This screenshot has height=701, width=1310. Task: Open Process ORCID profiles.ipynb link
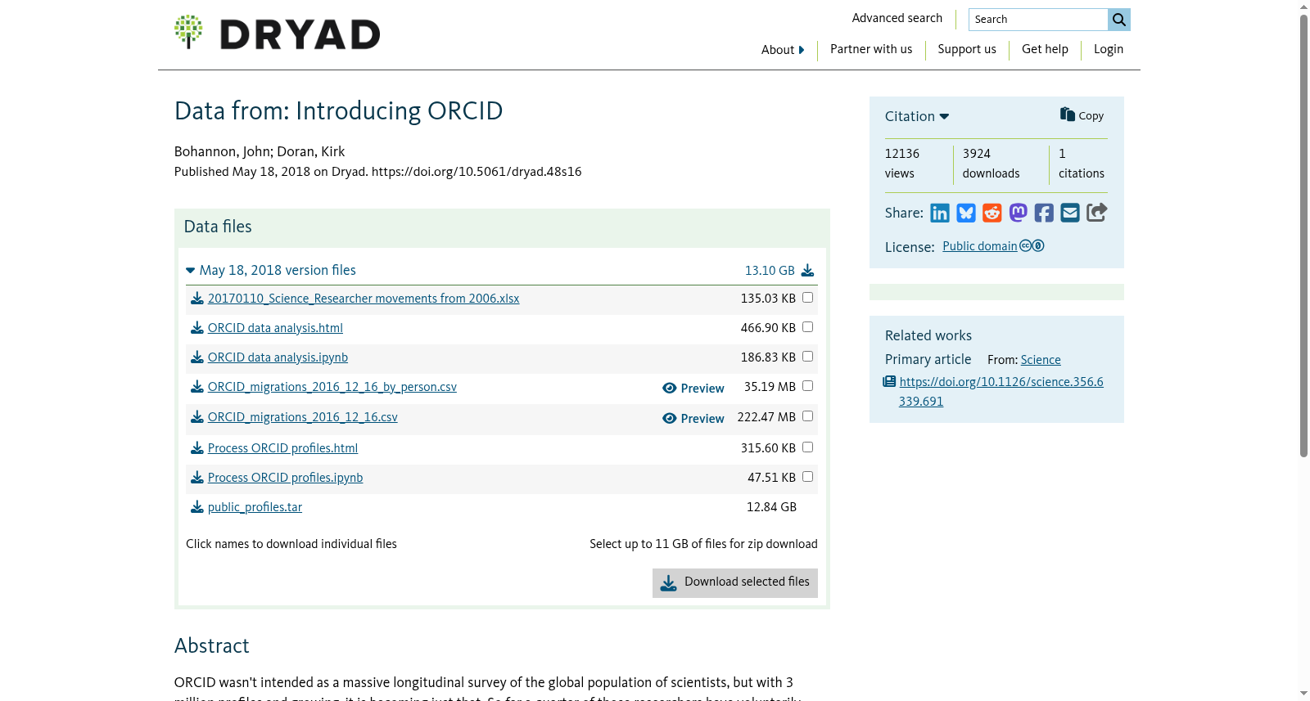pos(285,478)
